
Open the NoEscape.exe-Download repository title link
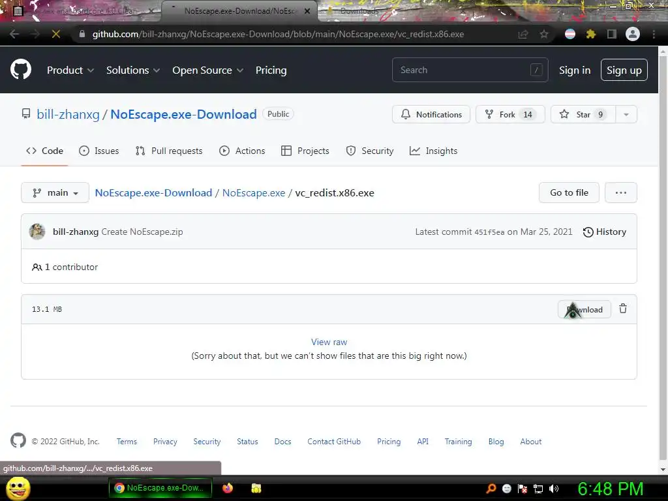pyautogui.click(x=183, y=114)
